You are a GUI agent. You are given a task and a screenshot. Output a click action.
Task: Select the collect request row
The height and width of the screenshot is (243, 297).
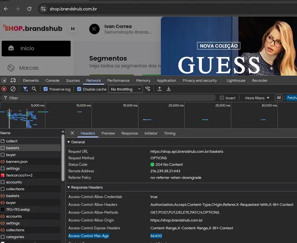(x=30, y=141)
